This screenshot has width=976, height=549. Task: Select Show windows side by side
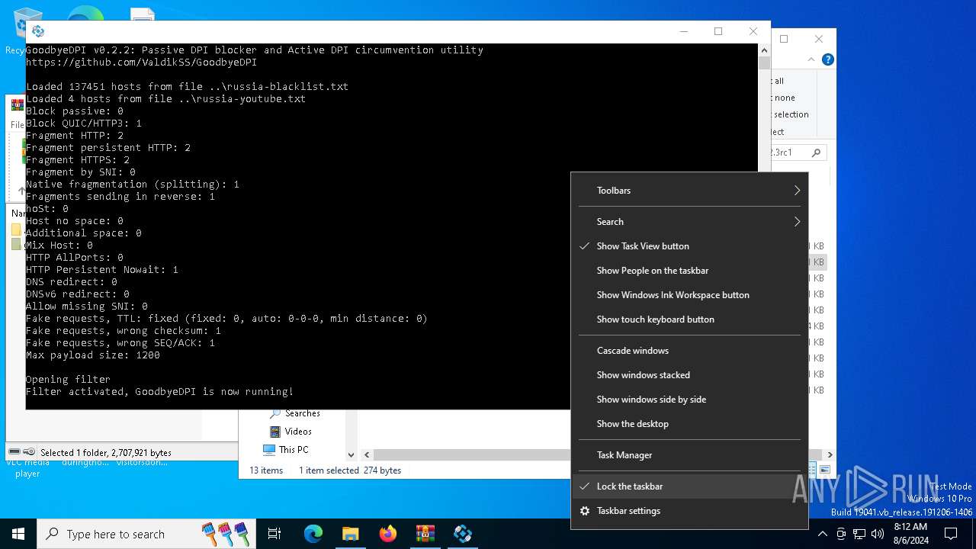point(689,400)
